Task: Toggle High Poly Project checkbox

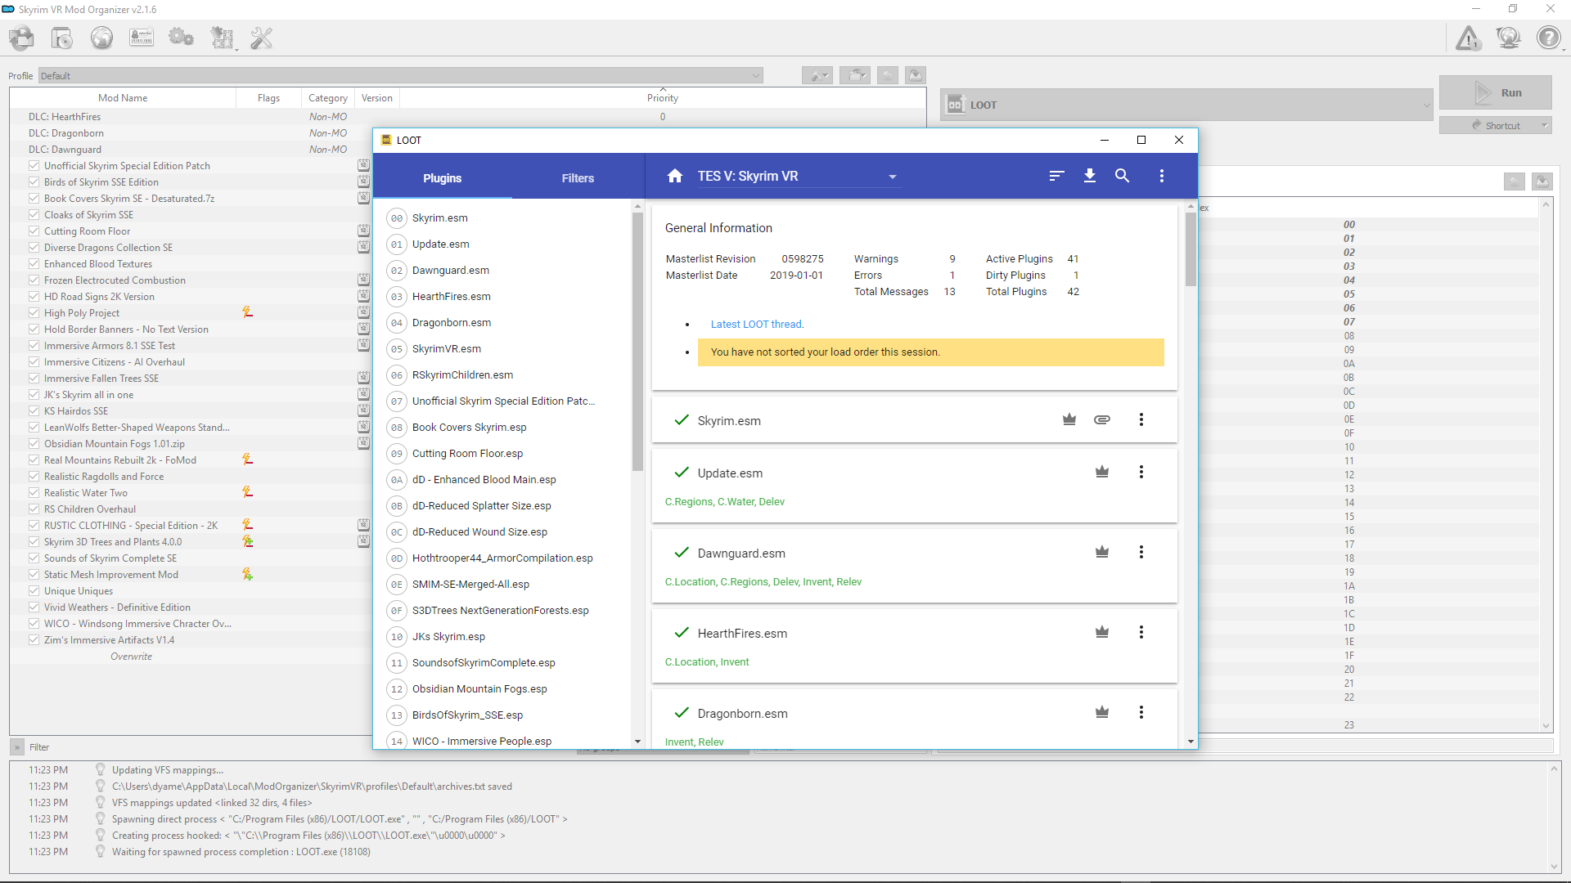Action: pyautogui.click(x=34, y=312)
